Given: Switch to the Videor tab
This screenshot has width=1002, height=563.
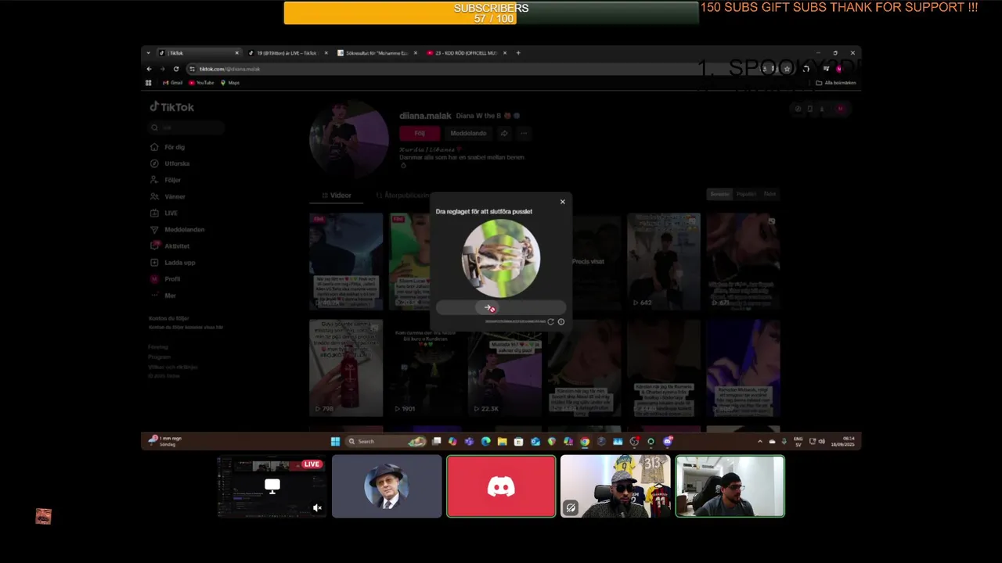Looking at the screenshot, I should click(337, 195).
